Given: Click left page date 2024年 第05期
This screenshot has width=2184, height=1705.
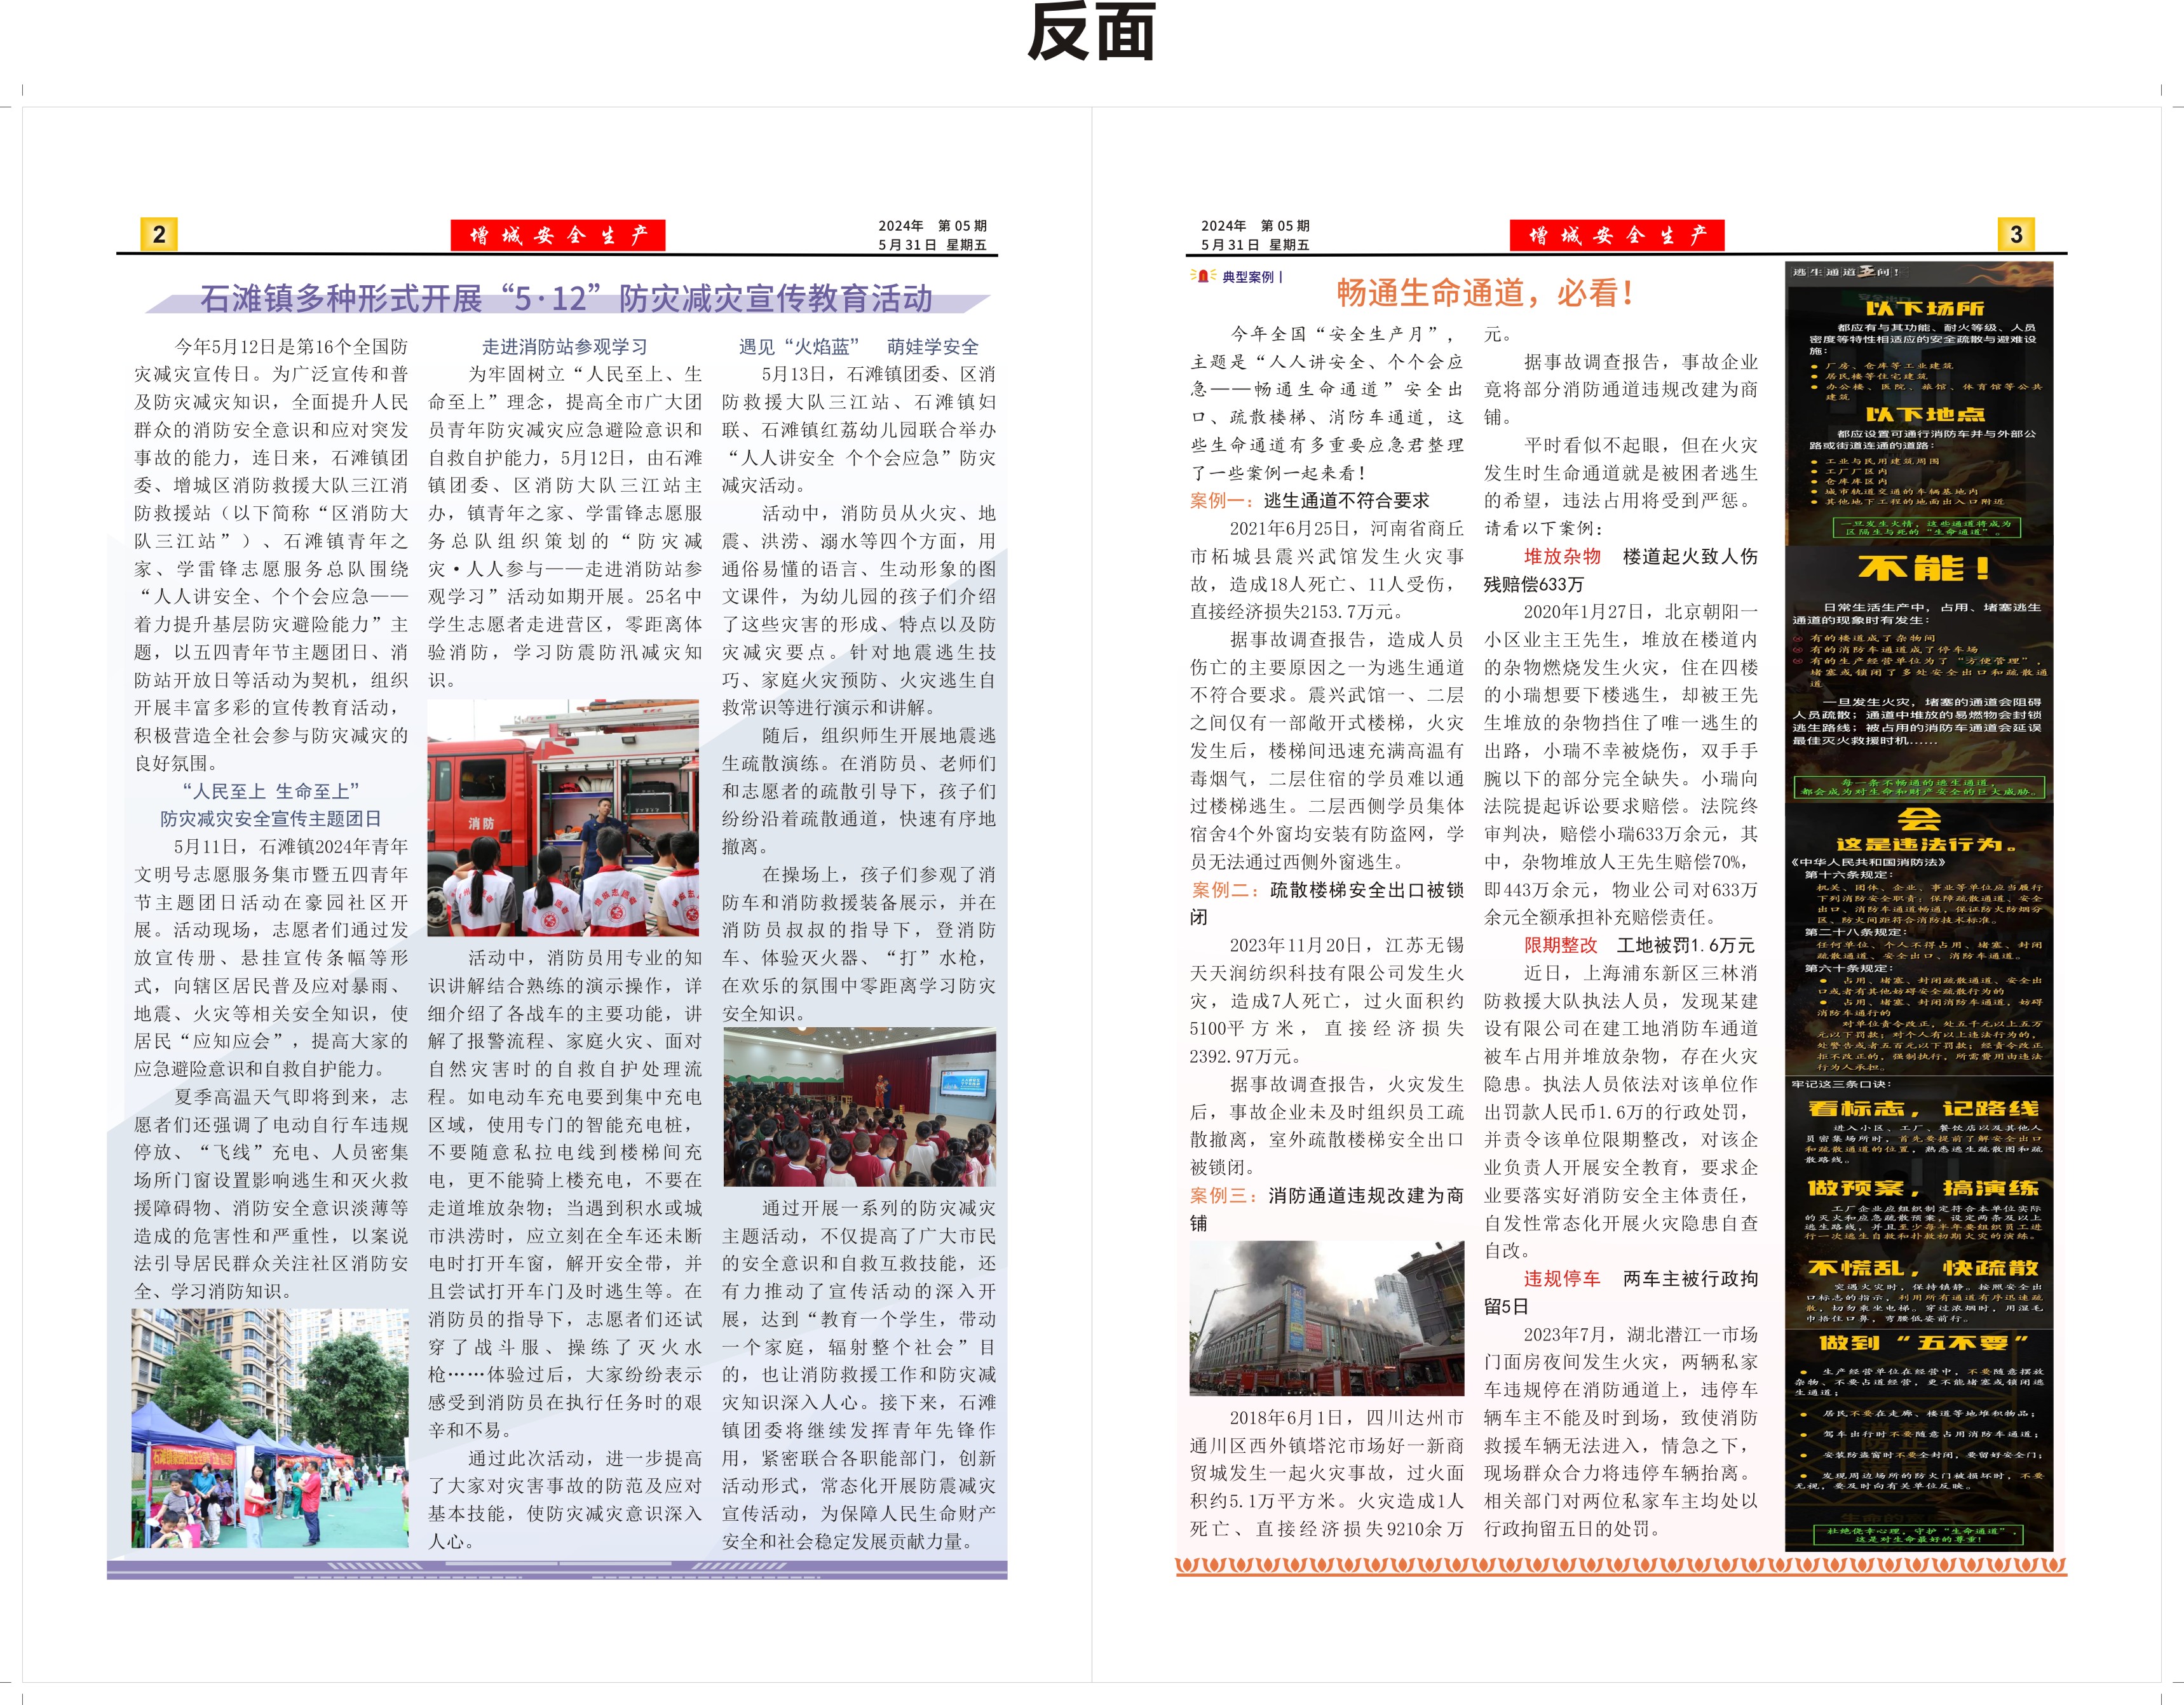Looking at the screenshot, I should [x=932, y=226].
